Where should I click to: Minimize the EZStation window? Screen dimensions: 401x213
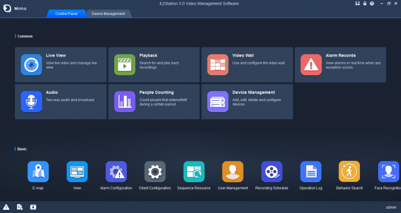pos(382,4)
